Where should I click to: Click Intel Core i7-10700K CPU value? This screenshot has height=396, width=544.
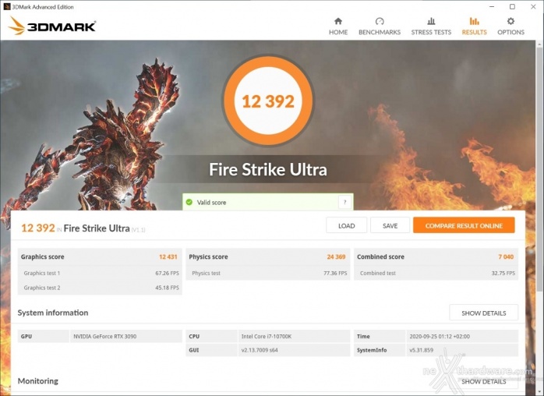click(x=266, y=336)
